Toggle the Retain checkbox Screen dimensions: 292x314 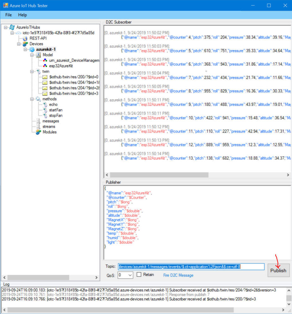point(139,274)
